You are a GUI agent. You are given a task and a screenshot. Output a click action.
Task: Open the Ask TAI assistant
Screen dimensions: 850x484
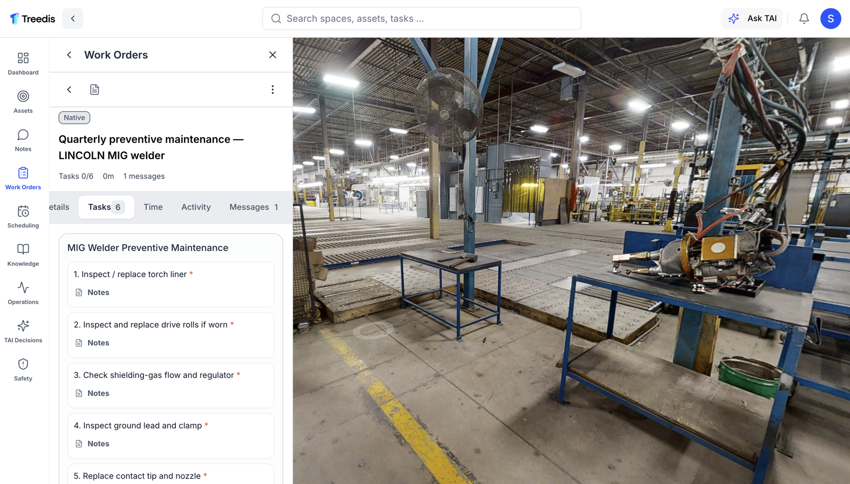pos(752,19)
